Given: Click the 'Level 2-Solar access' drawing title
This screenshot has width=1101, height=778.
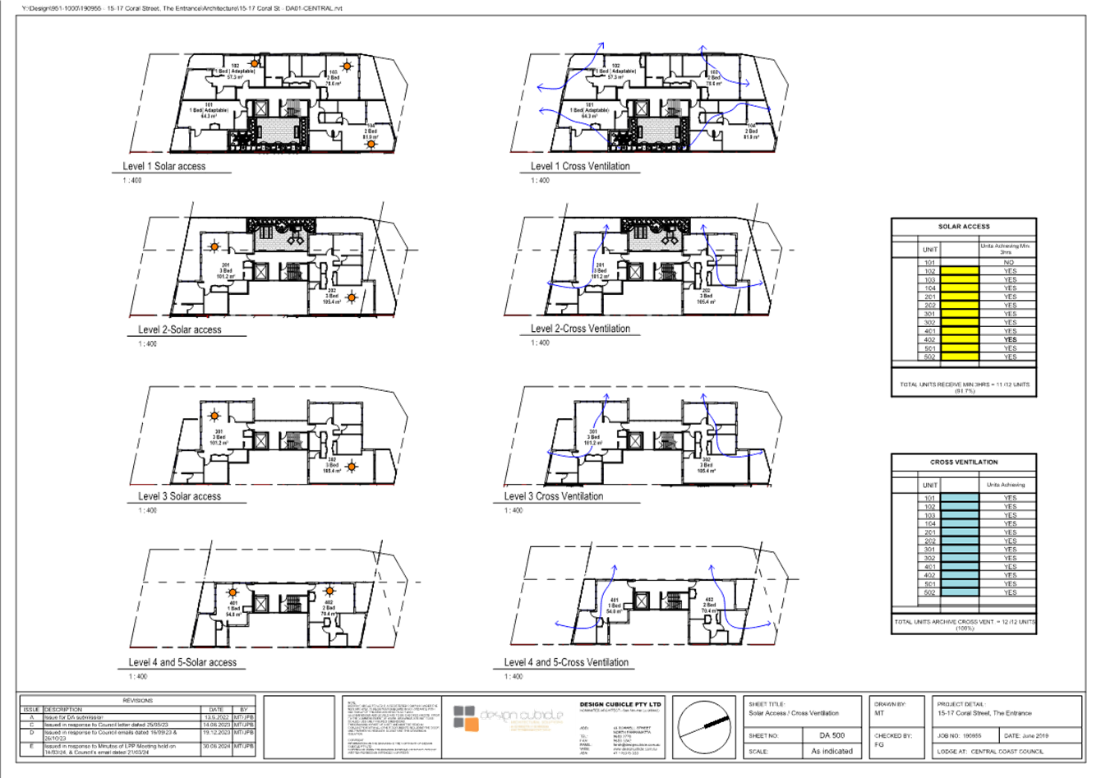Looking at the screenshot, I should 179,329.
